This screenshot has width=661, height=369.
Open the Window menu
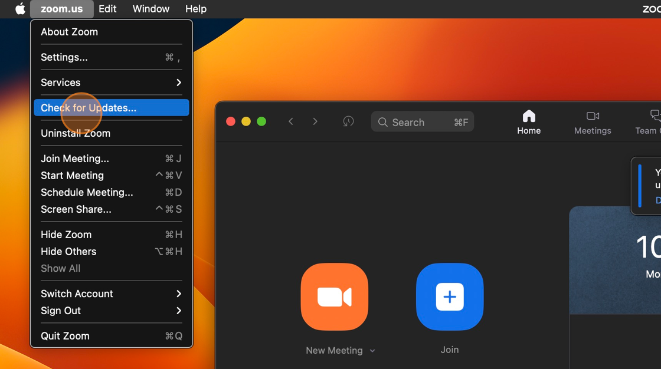pyautogui.click(x=151, y=9)
